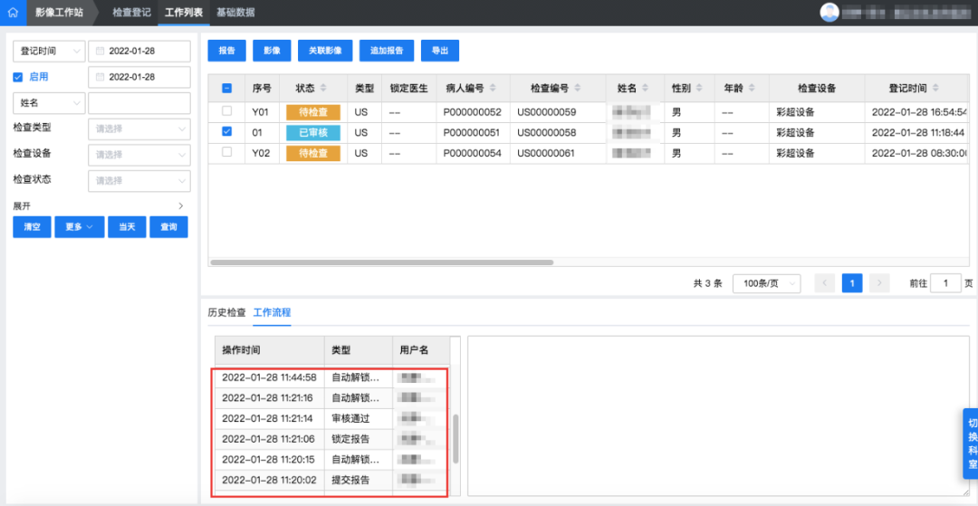Viewport: 978px width, 506px height.
Task: Click patient number P000000054
Action: click(x=472, y=153)
